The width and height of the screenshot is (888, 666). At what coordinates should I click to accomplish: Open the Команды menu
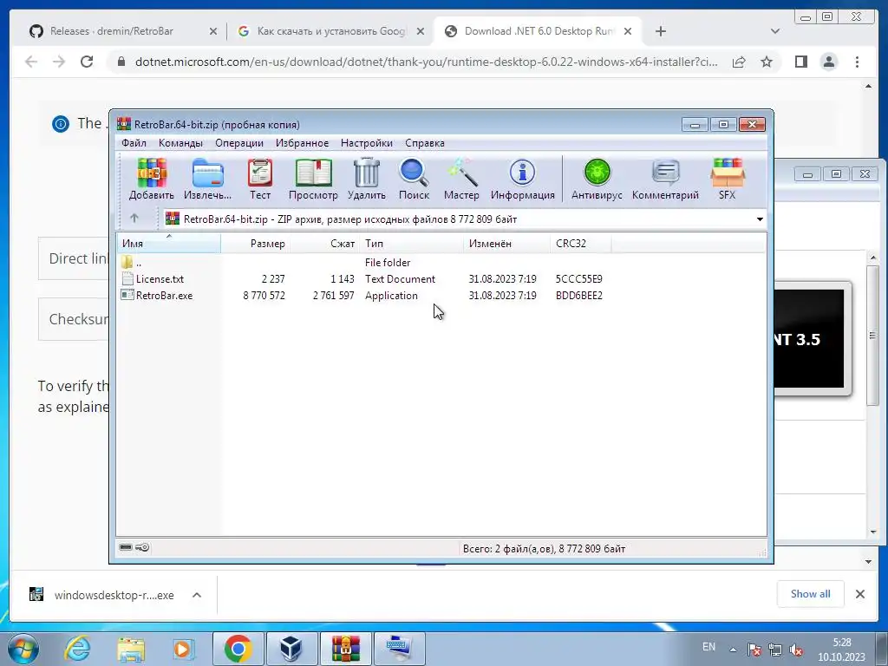pyautogui.click(x=180, y=143)
